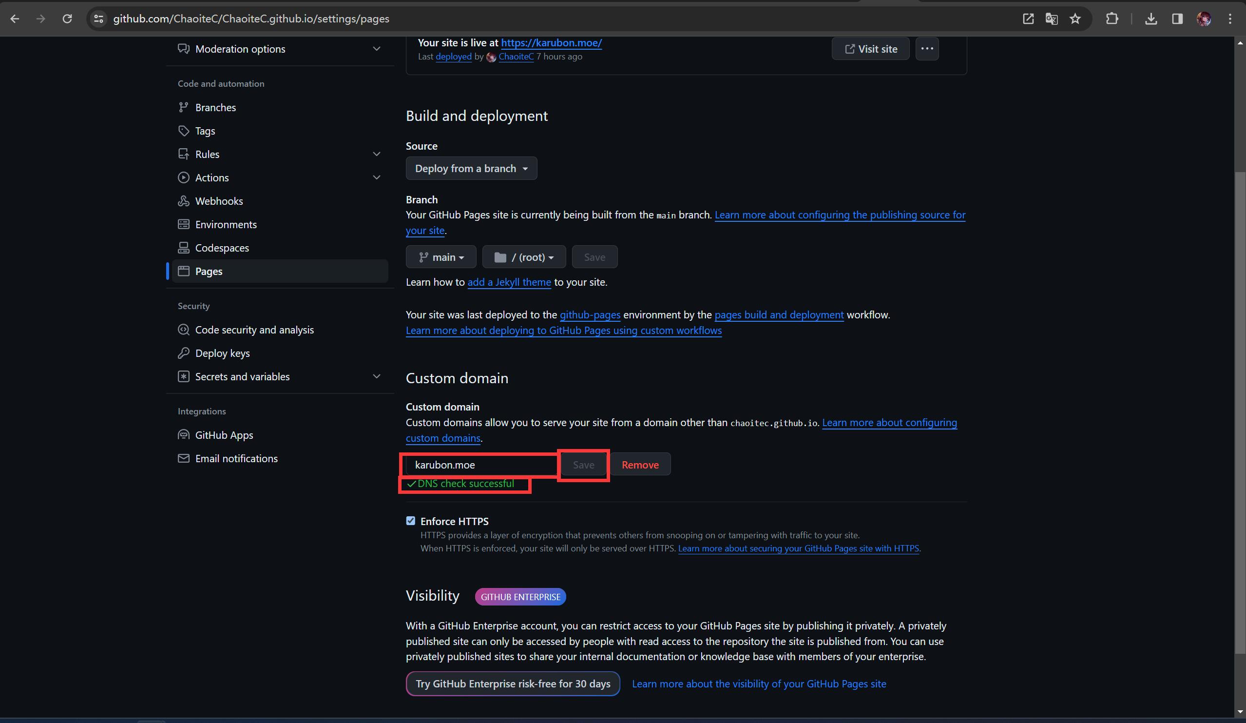Open Codespaces settings
This screenshot has width=1246, height=723.
(222, 248)
